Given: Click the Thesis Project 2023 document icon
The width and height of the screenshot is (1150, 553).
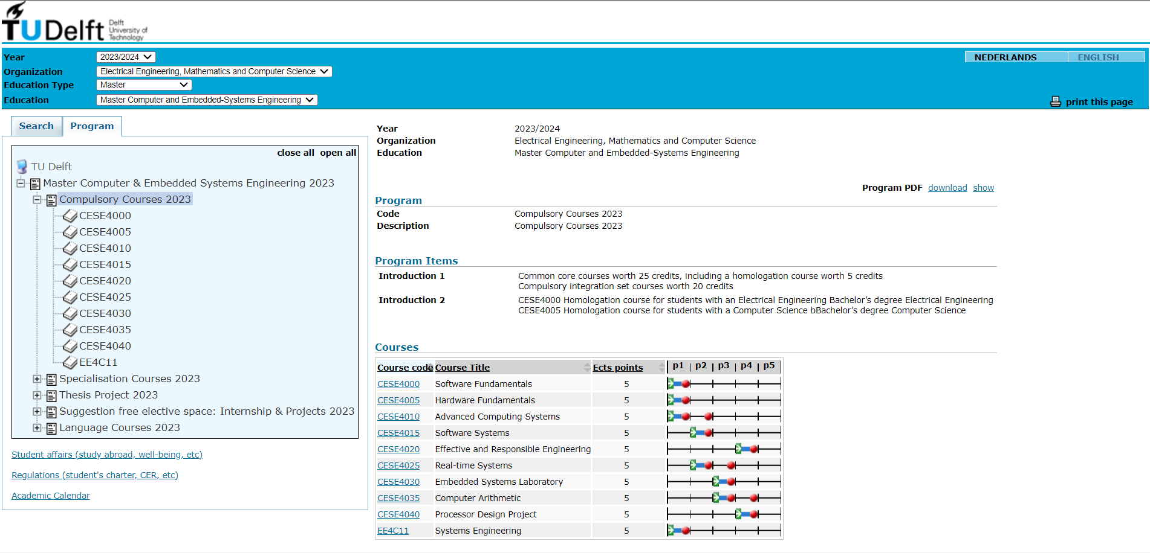Looking at the screenshot, I should coord(52,395).
